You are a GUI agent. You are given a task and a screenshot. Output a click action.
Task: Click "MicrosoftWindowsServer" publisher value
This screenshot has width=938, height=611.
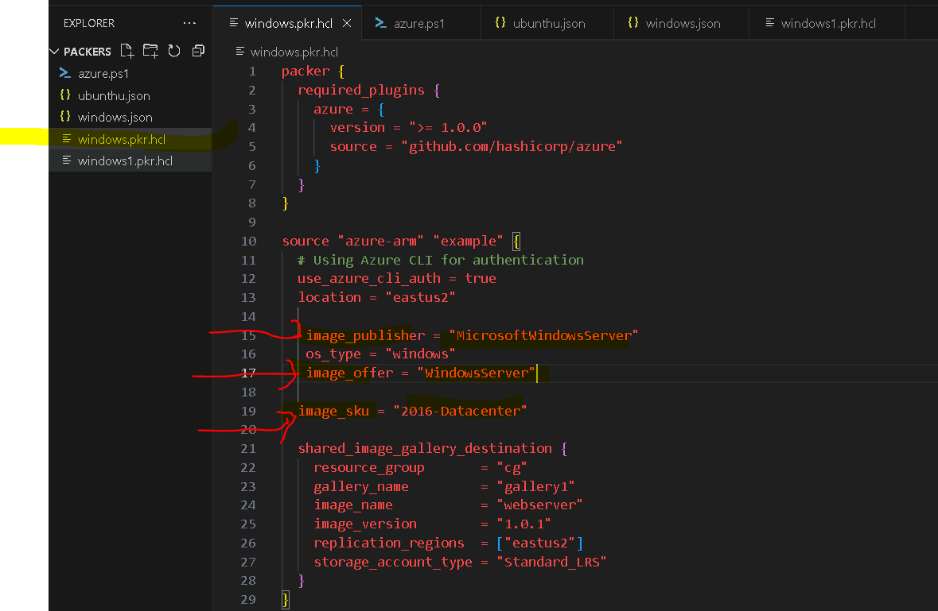pyautogui.click(x=543, y=335)
